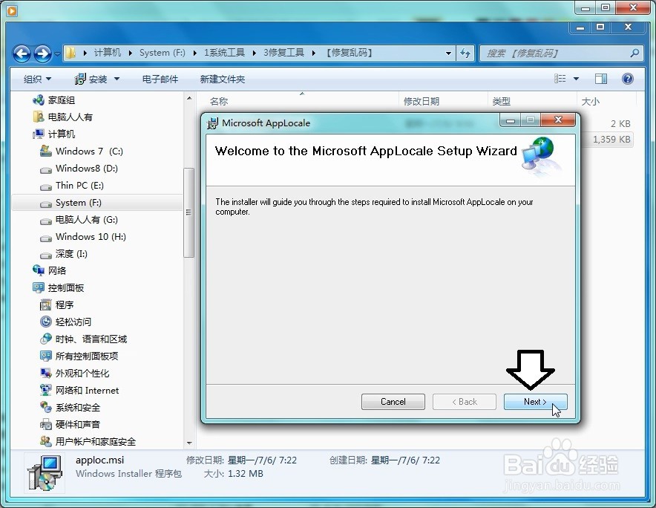This screenshot has height=508, width=656.
Task: Click the 外观和个性化 icon
Action: pyautogui.click(x=45, y=373)
